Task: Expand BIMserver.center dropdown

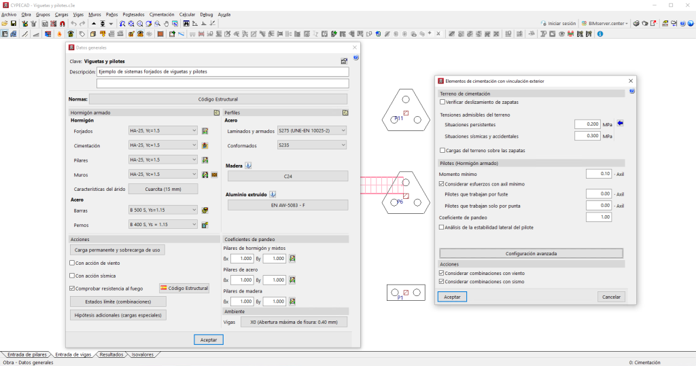Action: pyautogui.click(x=605, y=24)
